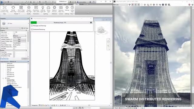
Task: Click the teapot render icon at frame buffer right
Action: [192, 5]
